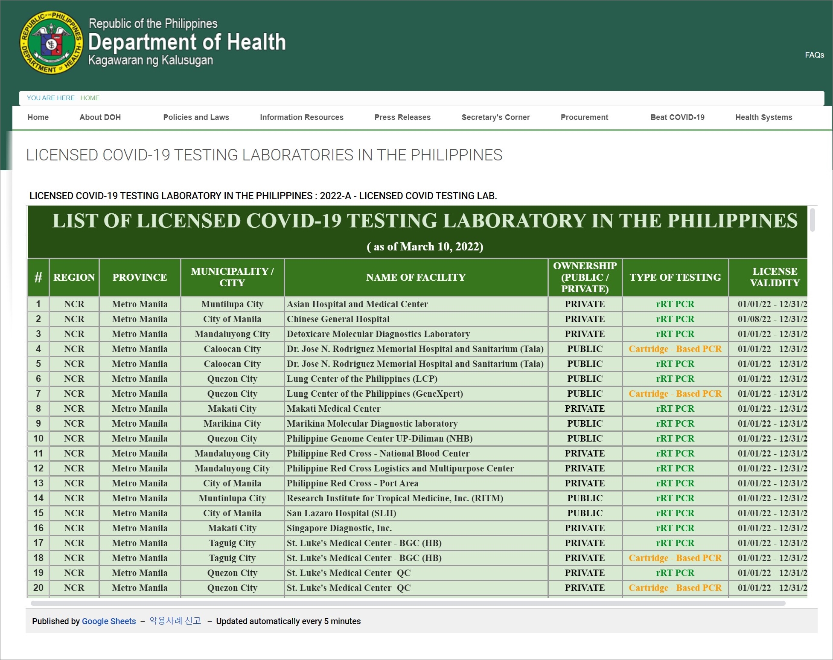
Task: Open the Information Resources menu
Action: coord(301,117)
